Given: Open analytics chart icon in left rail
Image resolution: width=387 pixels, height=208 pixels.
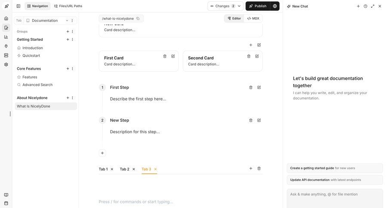Looking at the screenshot, I should click(x=6, y=37).
